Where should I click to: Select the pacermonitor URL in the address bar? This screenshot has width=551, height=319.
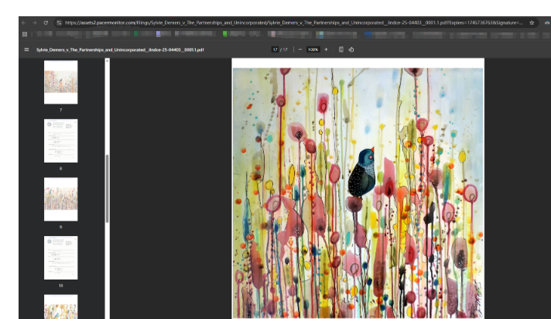pyautogui.click(x=294, y=23)
